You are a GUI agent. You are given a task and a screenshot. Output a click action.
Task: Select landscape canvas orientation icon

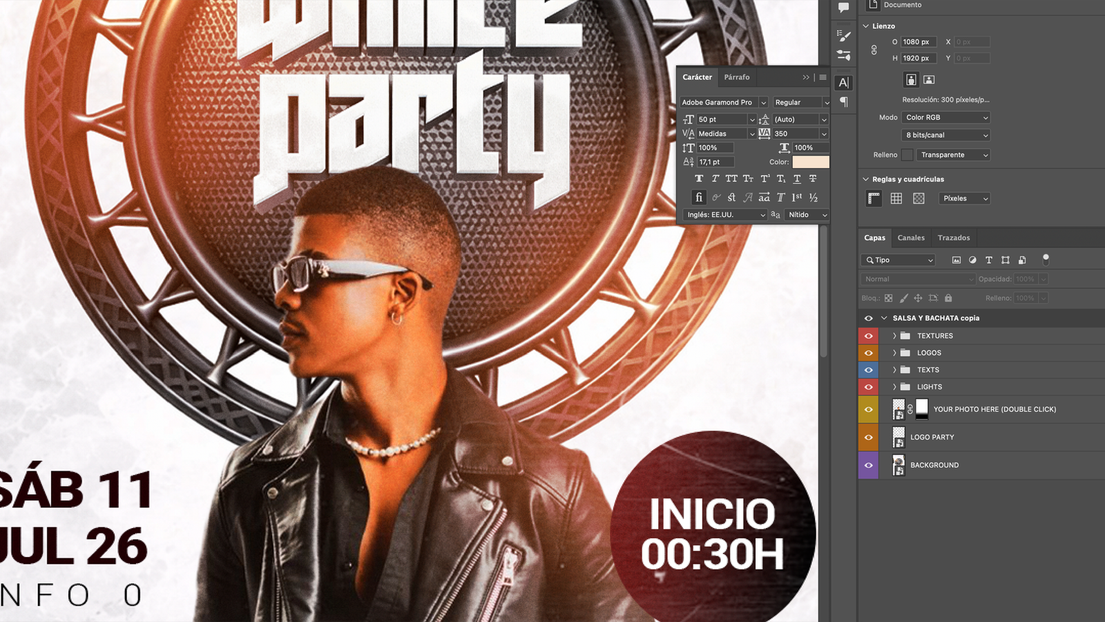point(929,80)
